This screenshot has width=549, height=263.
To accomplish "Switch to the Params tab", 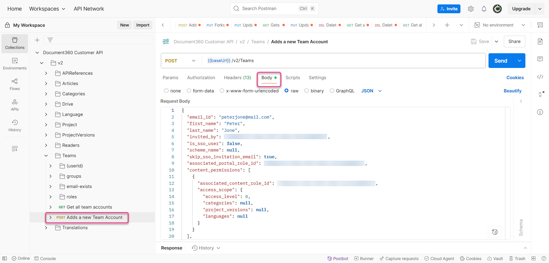I will pyautogui.click(x=170, y=78).
